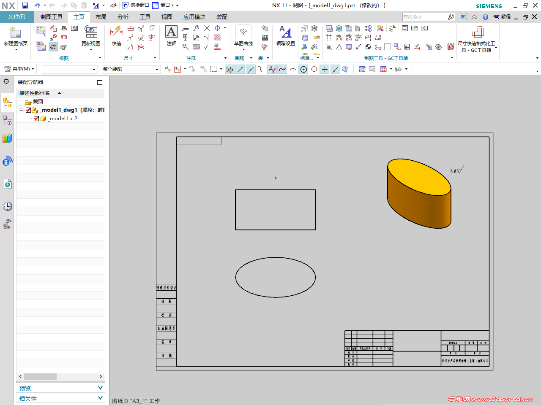Switch to the 布局 ribbon tab

[101, 17]
